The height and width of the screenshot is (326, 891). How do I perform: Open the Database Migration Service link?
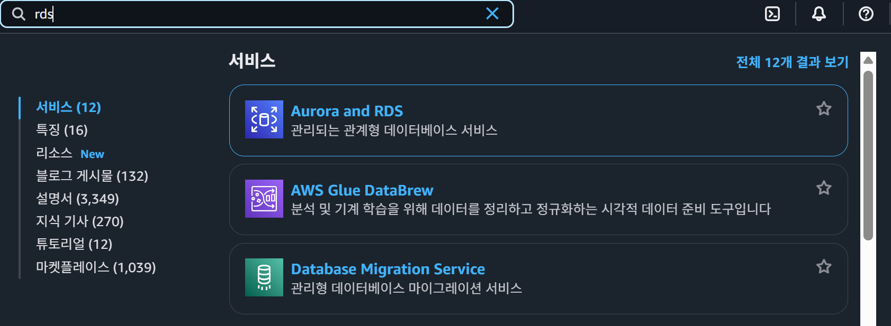[388, 269]
